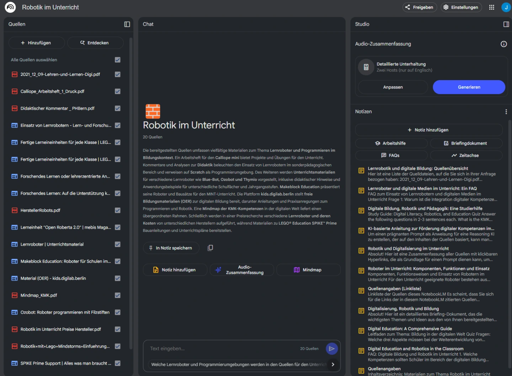Uncheck the Mindmap_KMK.pdf source checkbox
512x376 pixels.
(x=118, y=295)
